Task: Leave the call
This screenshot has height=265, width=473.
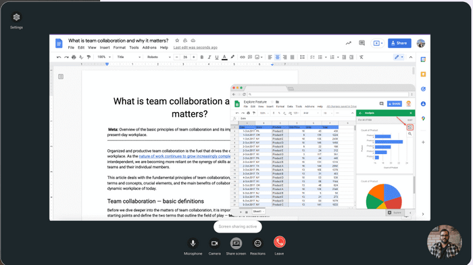Action: pyautogui.click(x=279, y=243)
